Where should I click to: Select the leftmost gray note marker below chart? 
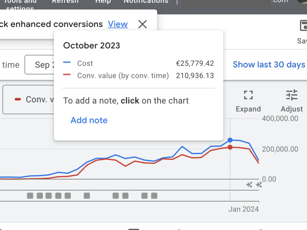[30, 196]
